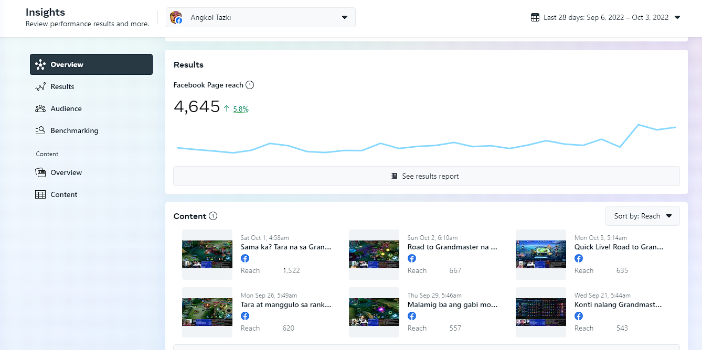Screen dimensions: 702x350
Task: Open the Mon Sep 26 post thumbnail
Action: pos(207,312)
